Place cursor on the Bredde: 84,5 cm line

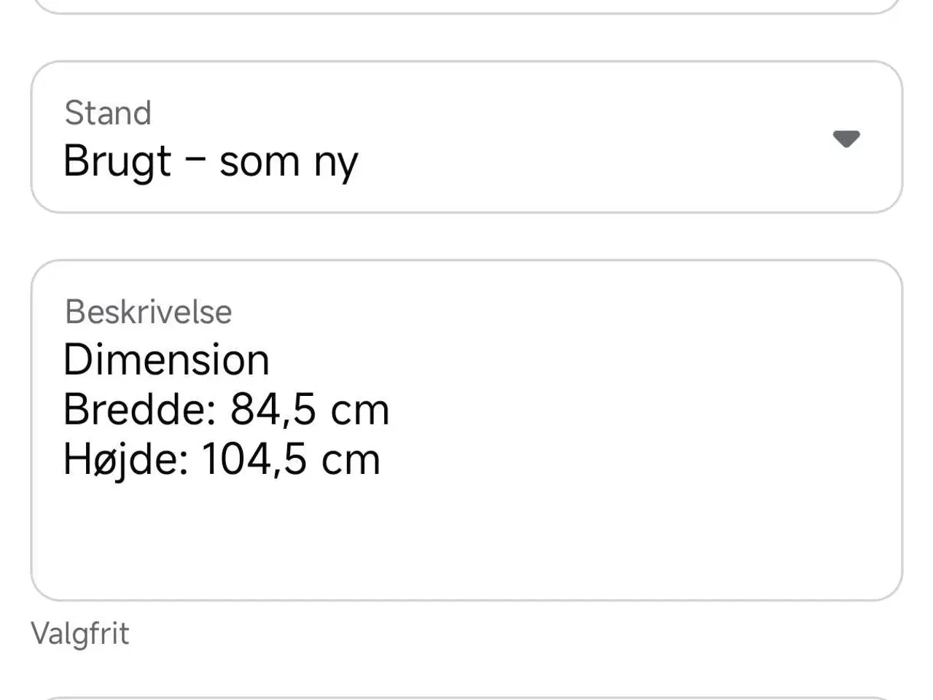click(x=227, y=409)
